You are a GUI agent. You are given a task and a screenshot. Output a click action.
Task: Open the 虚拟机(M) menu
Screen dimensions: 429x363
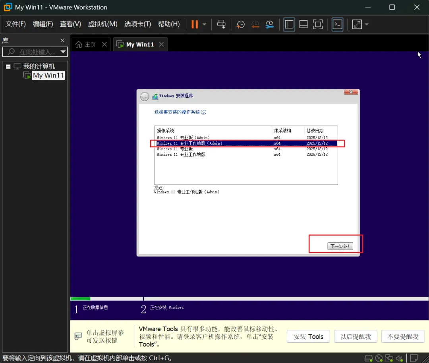102,24
